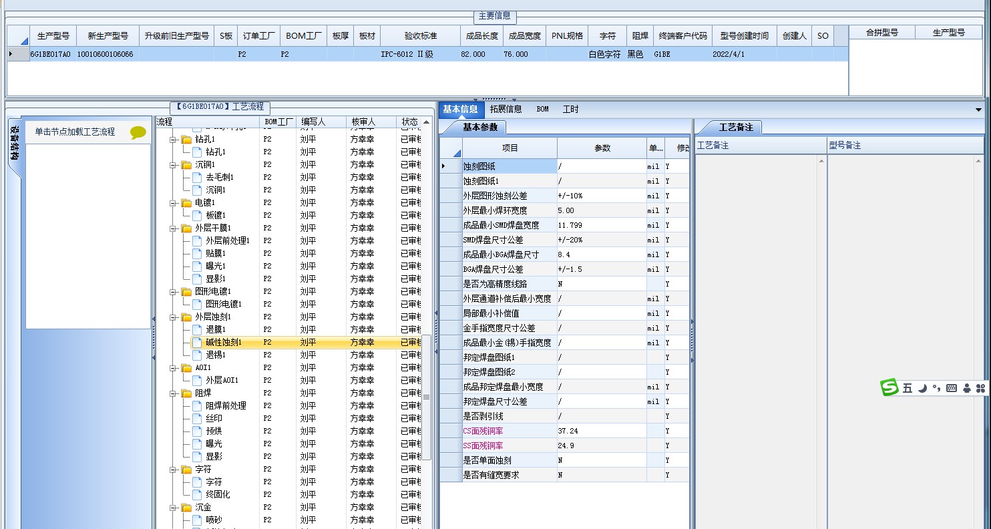Open the tab list dropdown arrow beside 工时
Viewport: 991px width, 529px height.
tap(979, 110)
